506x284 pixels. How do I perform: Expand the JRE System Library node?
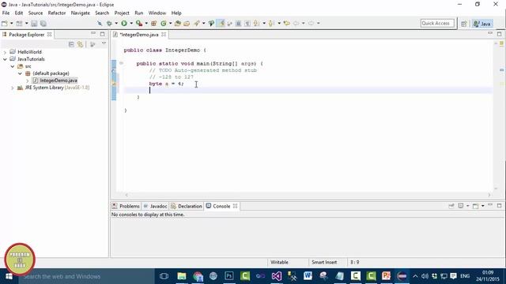click(x=13, y=88)
